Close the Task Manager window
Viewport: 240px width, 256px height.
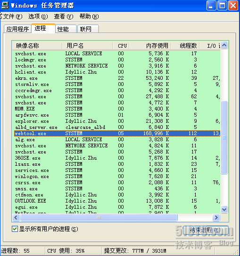click(x=233, y=6)
